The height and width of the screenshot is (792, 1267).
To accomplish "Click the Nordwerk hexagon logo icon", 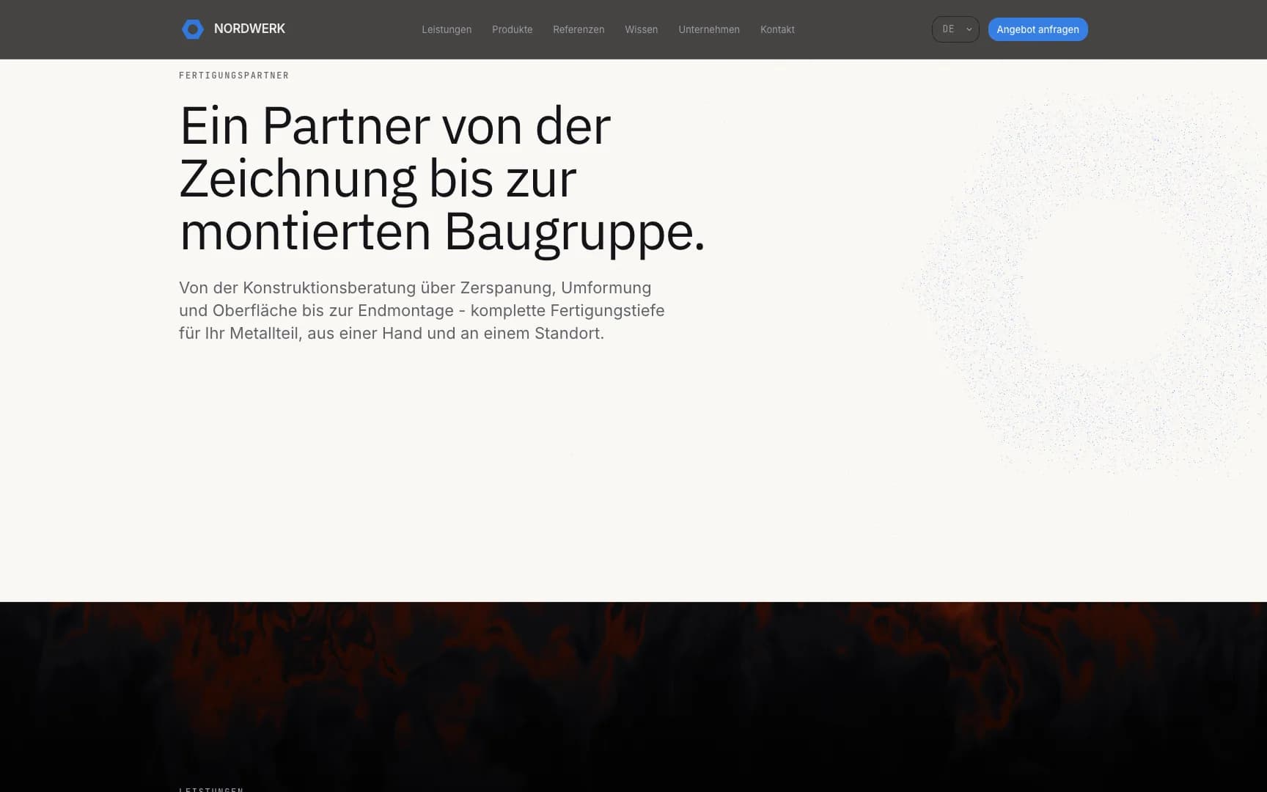I will pyautogui.click(x=193, y=29).
